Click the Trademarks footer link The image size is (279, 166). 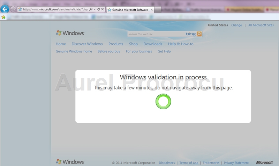click(211, 163)
